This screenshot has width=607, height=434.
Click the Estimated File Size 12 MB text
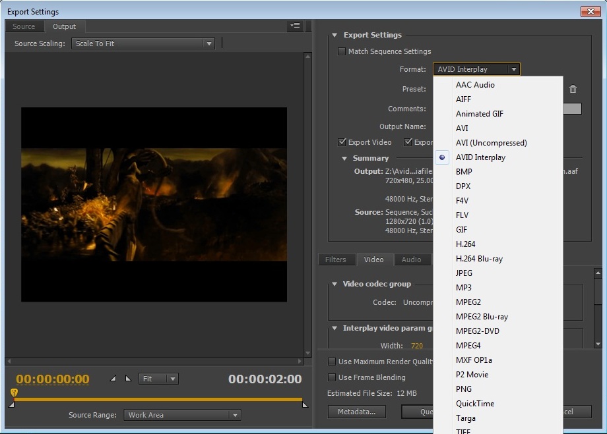(x=372, y=393)
